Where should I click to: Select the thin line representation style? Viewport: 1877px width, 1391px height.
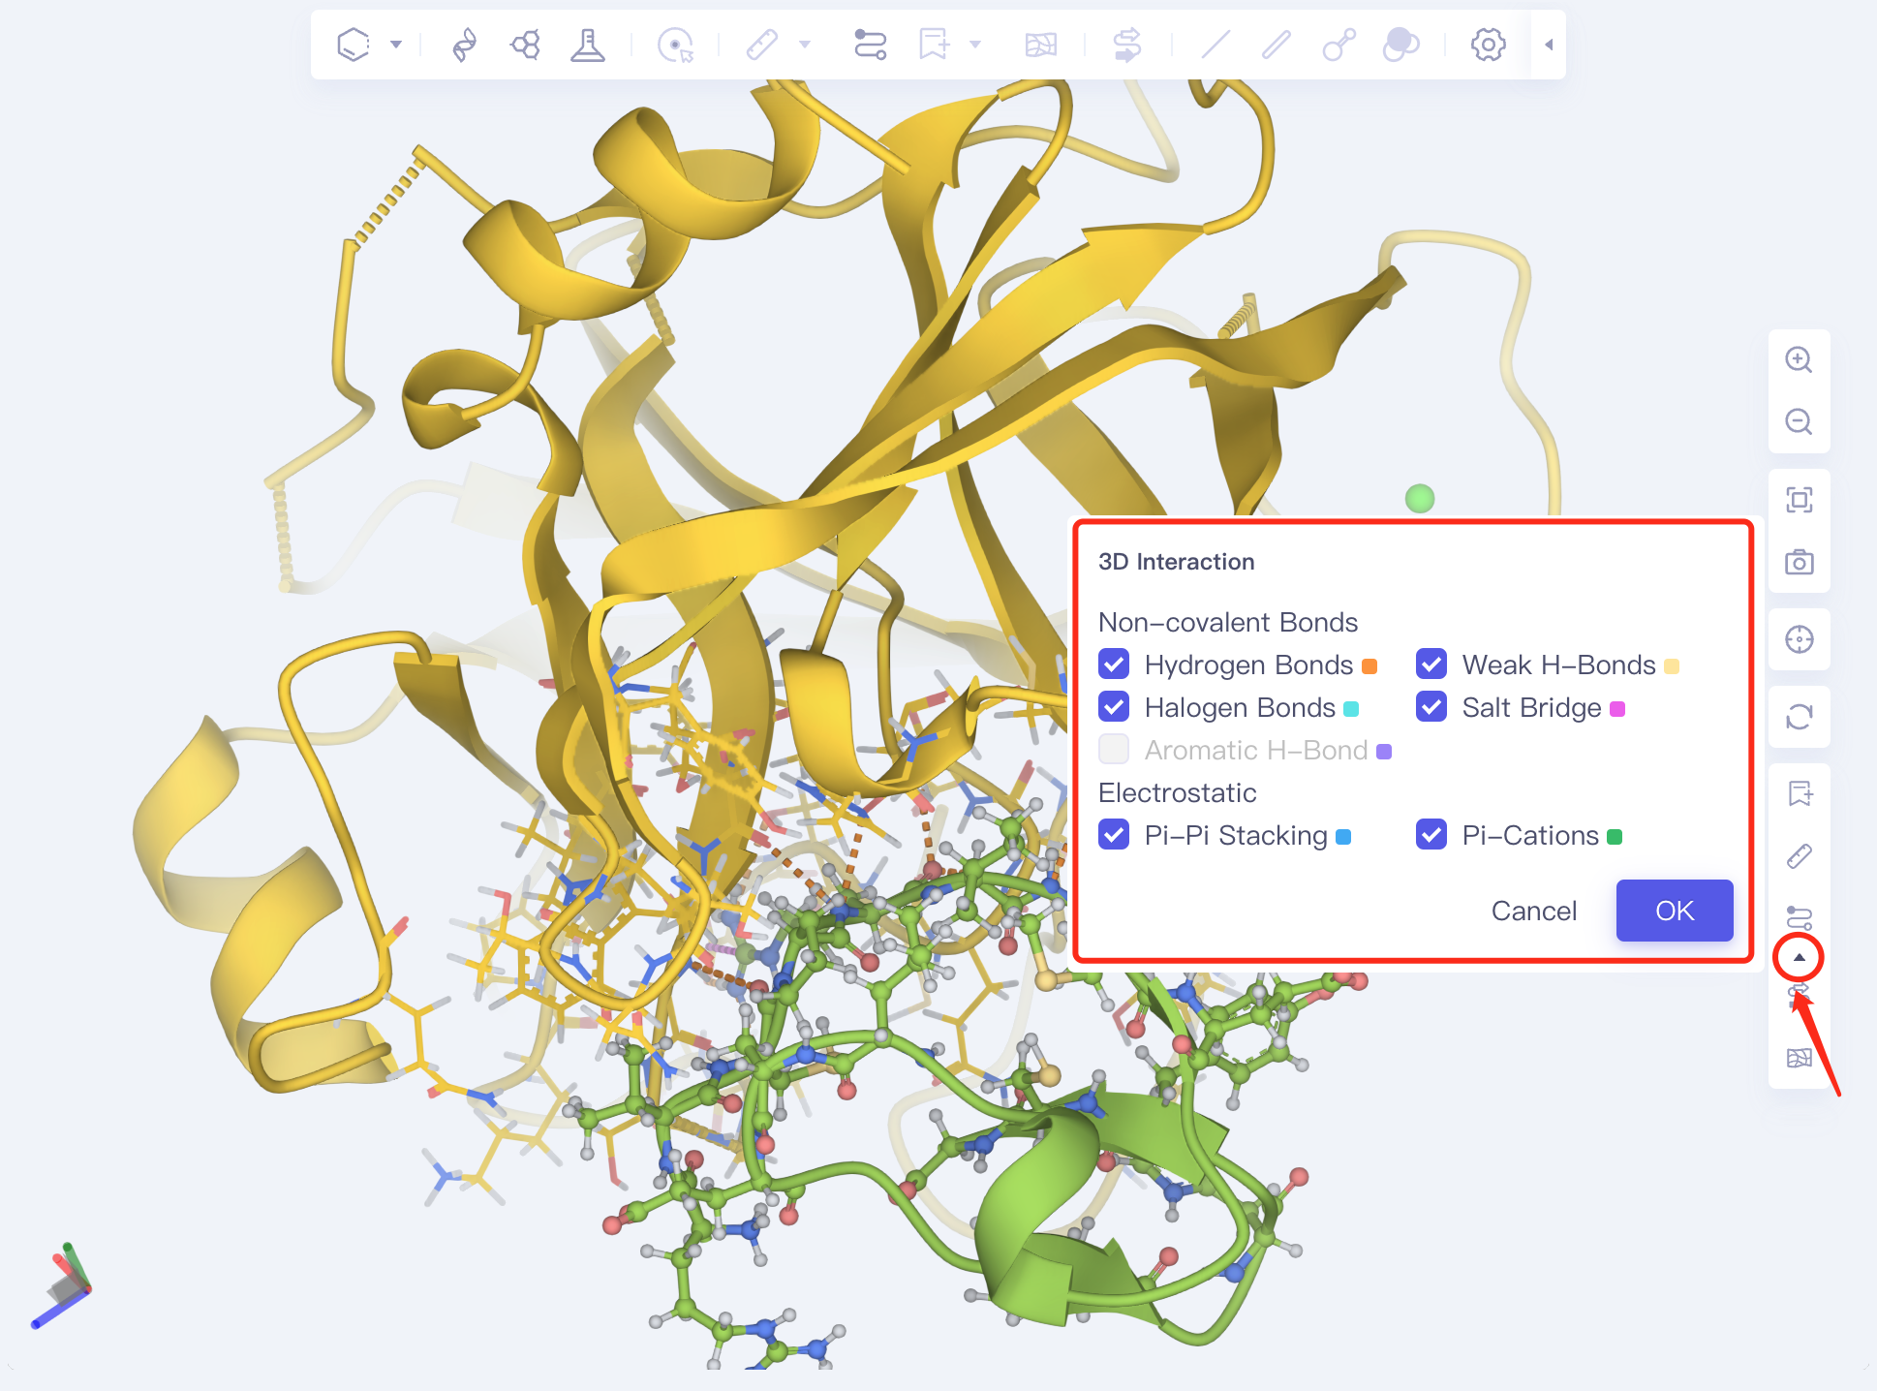pos(1215,45)
